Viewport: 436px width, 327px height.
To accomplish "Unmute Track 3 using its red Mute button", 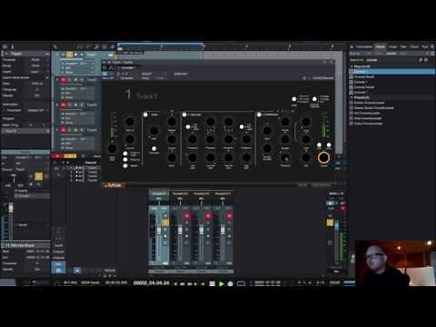I will pos(63,104).
